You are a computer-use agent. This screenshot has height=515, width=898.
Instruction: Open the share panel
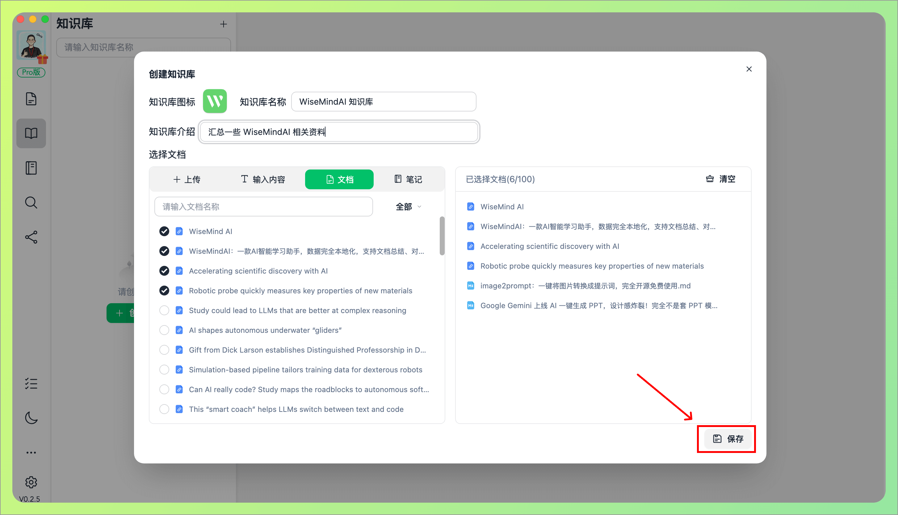(x=31, y=237)
